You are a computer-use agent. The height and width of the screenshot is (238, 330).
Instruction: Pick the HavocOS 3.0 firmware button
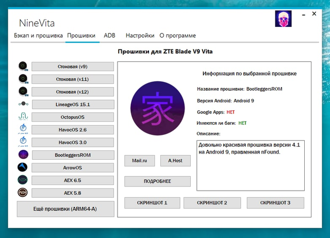click(73, 142)
